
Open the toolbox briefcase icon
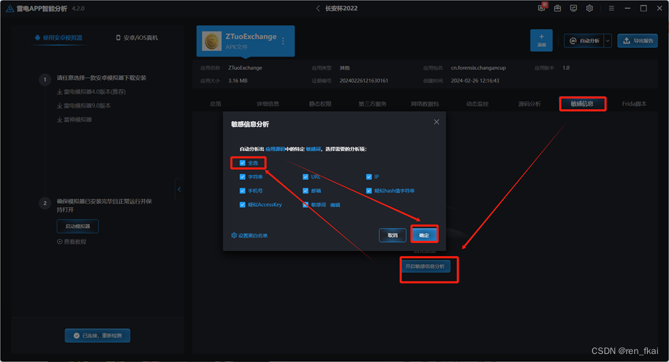pos(558,8)
